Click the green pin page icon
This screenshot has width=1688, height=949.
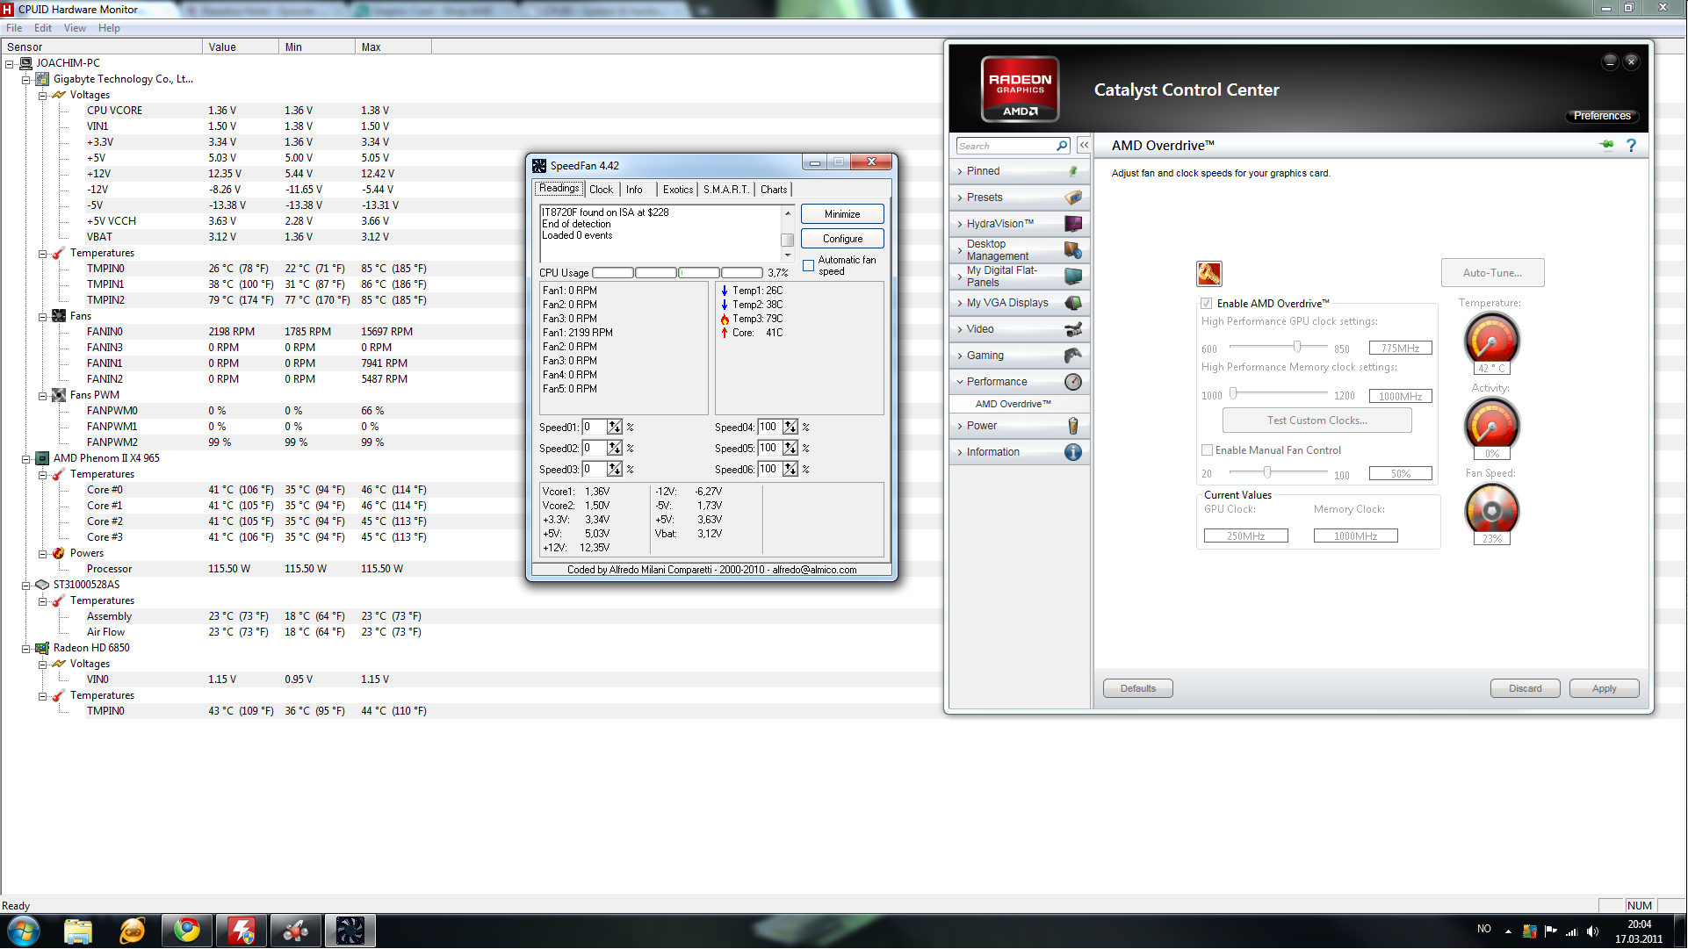(x=1607, y=145)
